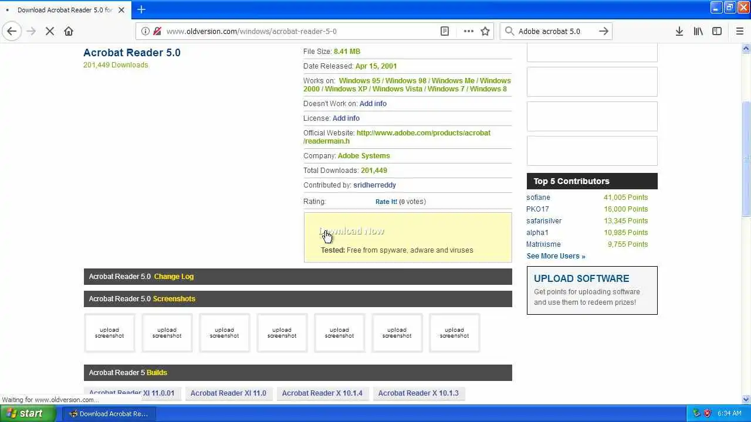Open the Firefox hamburger menu
751x422 pixels.
(740, 31)
